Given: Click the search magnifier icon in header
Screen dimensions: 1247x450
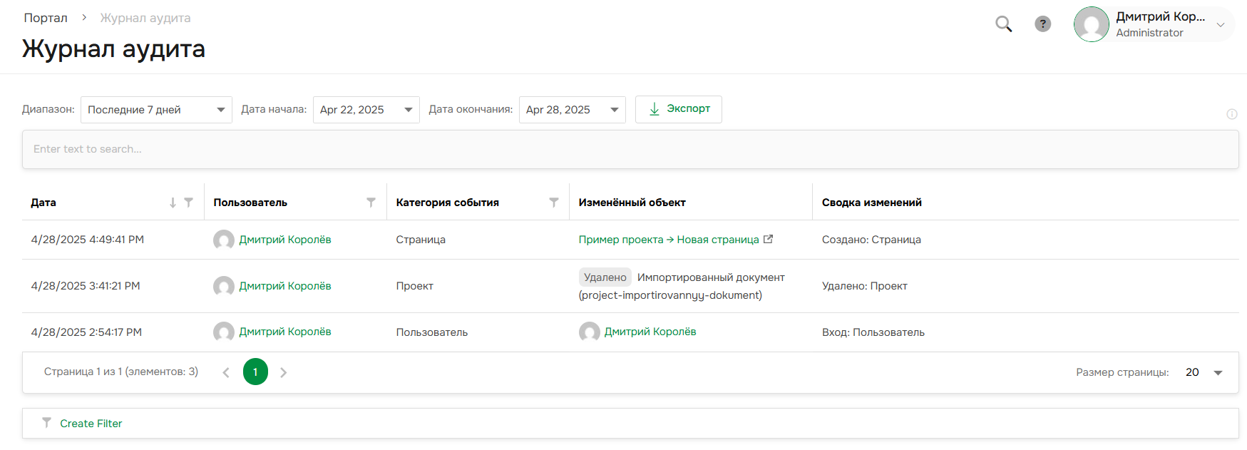Looking at the screenshot, I should (x=1003, y=24).
